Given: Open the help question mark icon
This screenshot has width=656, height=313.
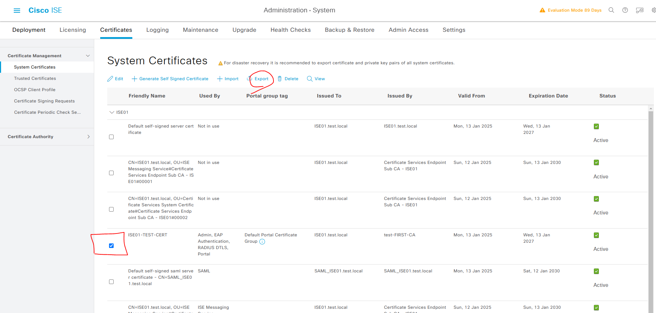Looking at the screenshot, I should click(625, 10).
